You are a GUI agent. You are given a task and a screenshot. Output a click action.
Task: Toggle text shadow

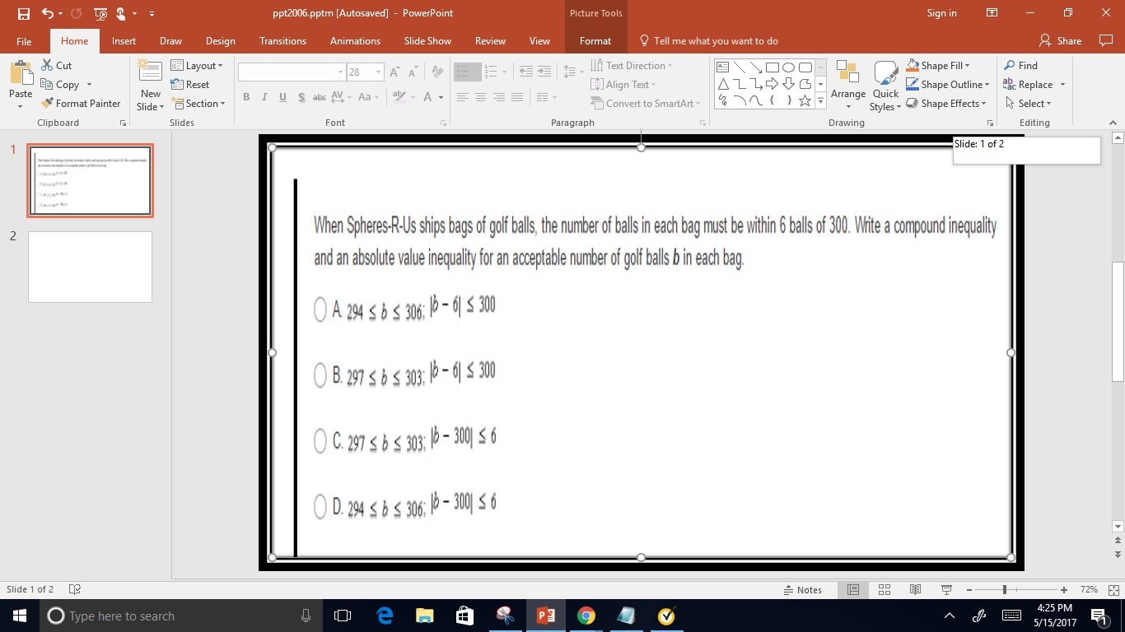pyautogui.click(x=301, y=97)
